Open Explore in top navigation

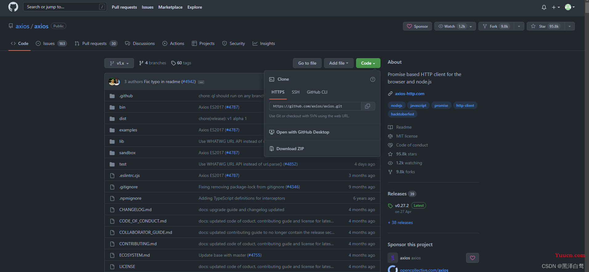195,7
